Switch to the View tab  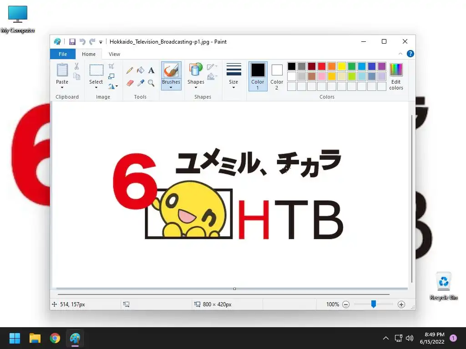114,54
